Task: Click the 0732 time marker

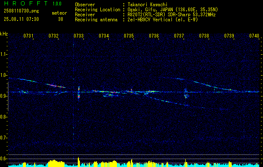Action: 54,35
